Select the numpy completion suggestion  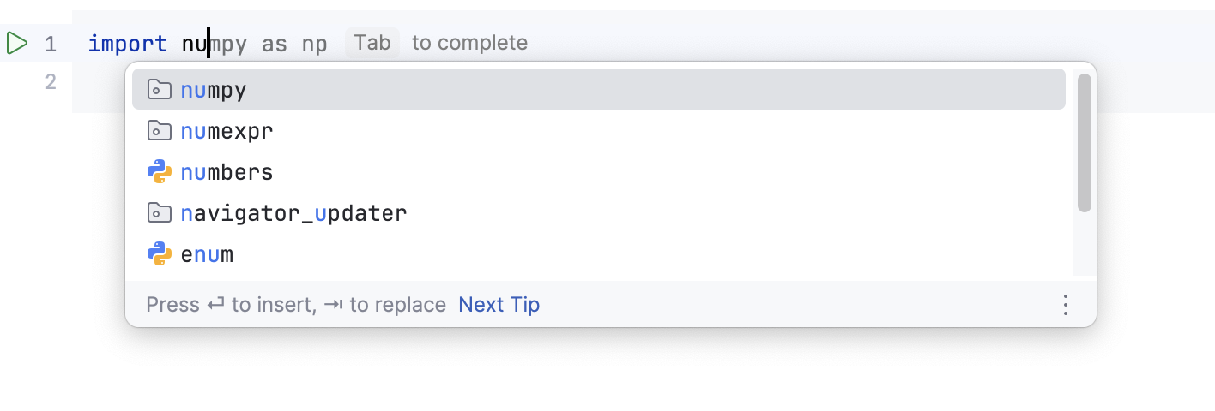pyautogui.click(x=214, y=90)
